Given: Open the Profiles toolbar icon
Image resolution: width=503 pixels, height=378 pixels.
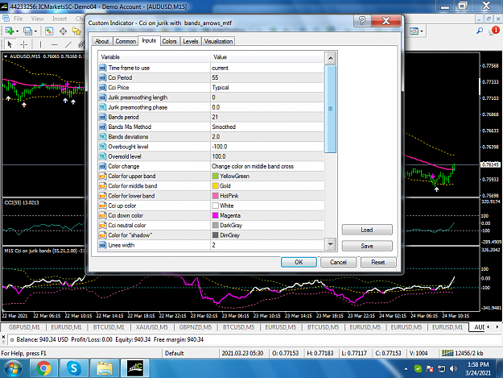Looking at the screenshot, I should coord(27,31).
